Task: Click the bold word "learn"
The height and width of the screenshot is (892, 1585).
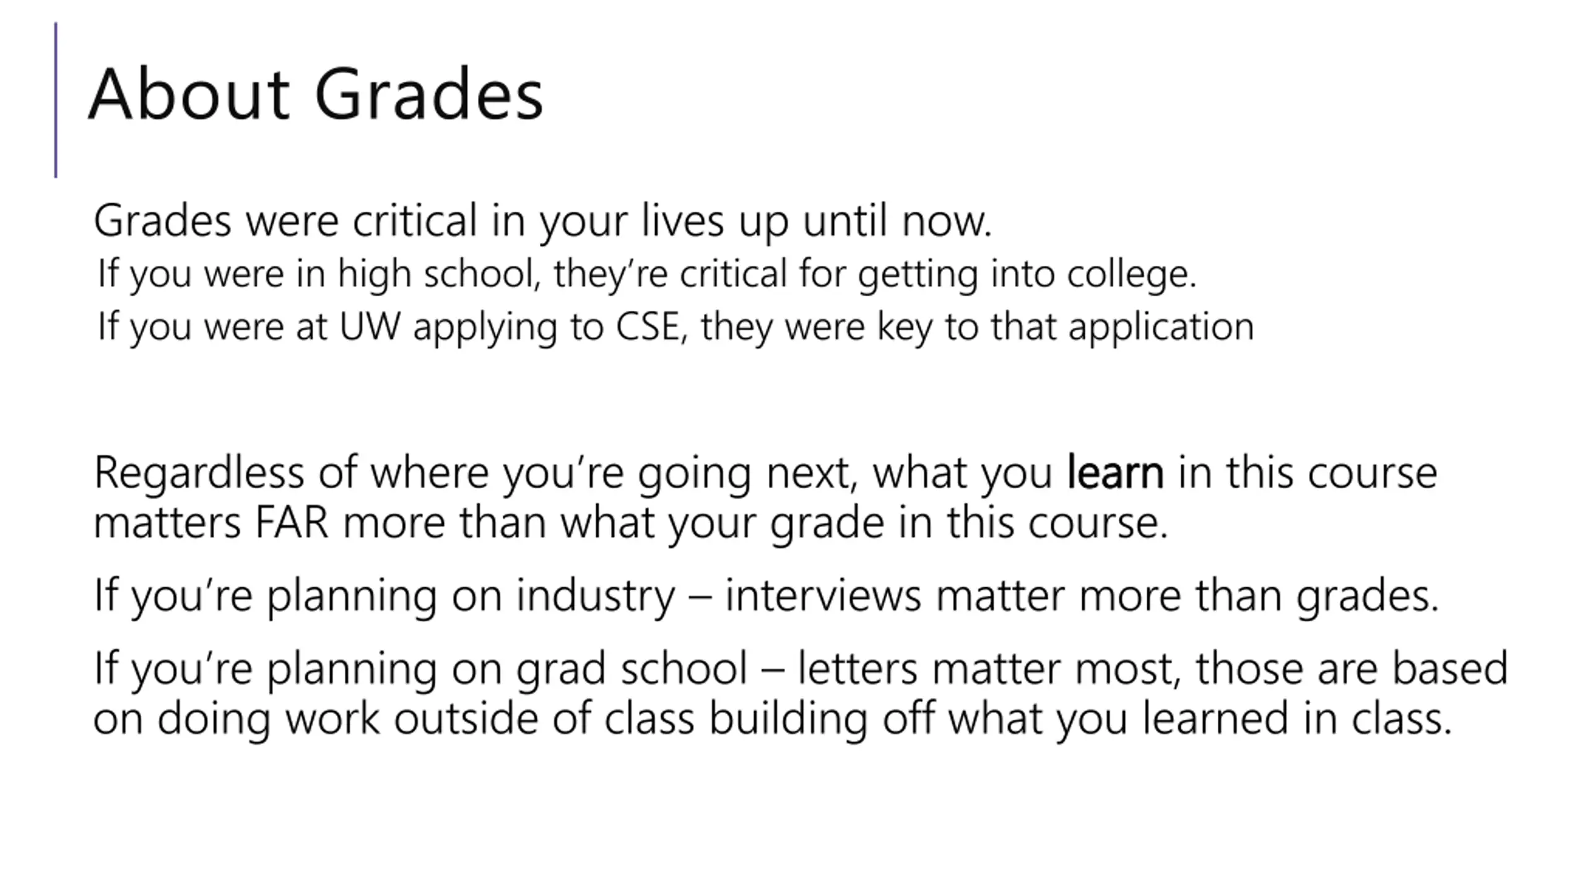Action: [1115, 473]
